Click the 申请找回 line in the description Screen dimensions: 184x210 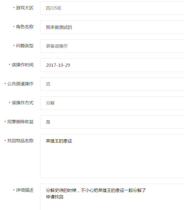pos(55,197)
